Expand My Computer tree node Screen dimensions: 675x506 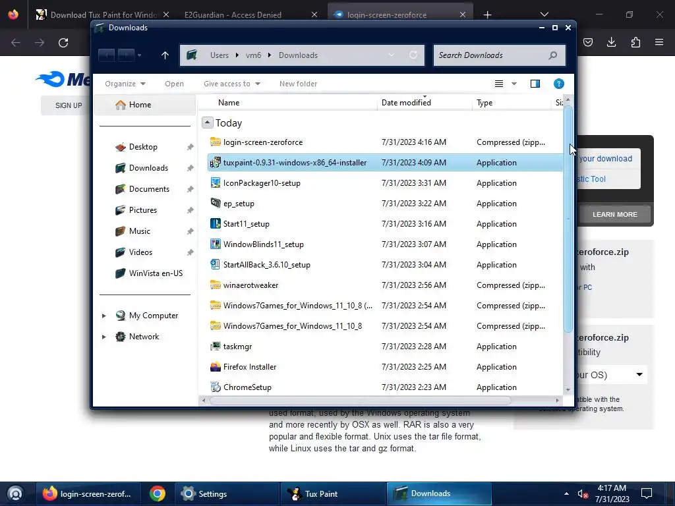click(x=103, y=316)
